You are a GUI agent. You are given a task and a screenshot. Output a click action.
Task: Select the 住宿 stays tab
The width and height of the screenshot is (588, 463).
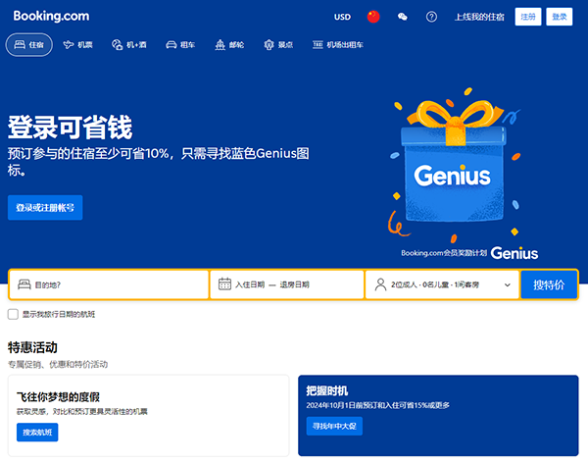pos(28,45)
